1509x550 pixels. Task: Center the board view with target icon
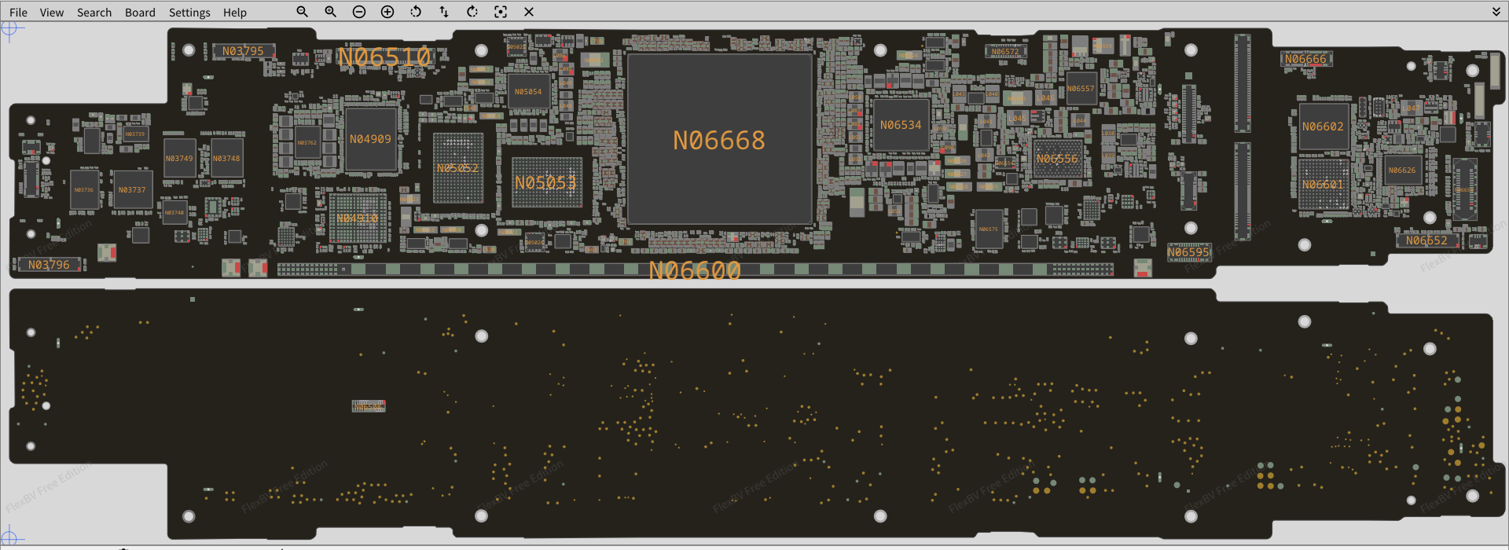501,12
